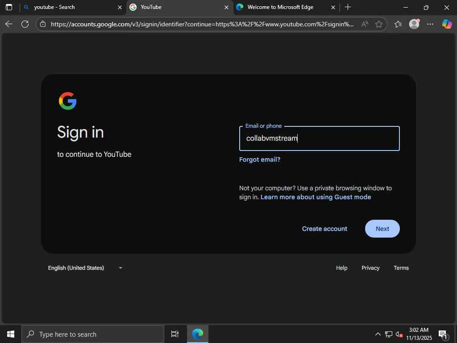Go back using the browser back arrow
The width and height of the screenshot is (457, 343).
[x=9, y=24]
